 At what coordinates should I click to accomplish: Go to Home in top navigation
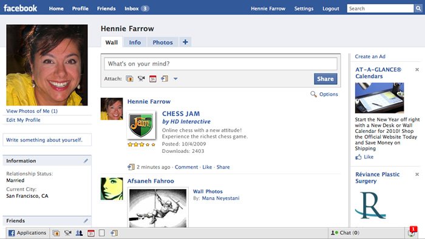56,8
